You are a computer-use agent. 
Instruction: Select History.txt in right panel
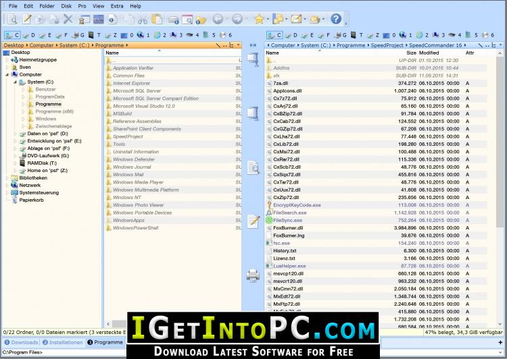coord(285,251)
